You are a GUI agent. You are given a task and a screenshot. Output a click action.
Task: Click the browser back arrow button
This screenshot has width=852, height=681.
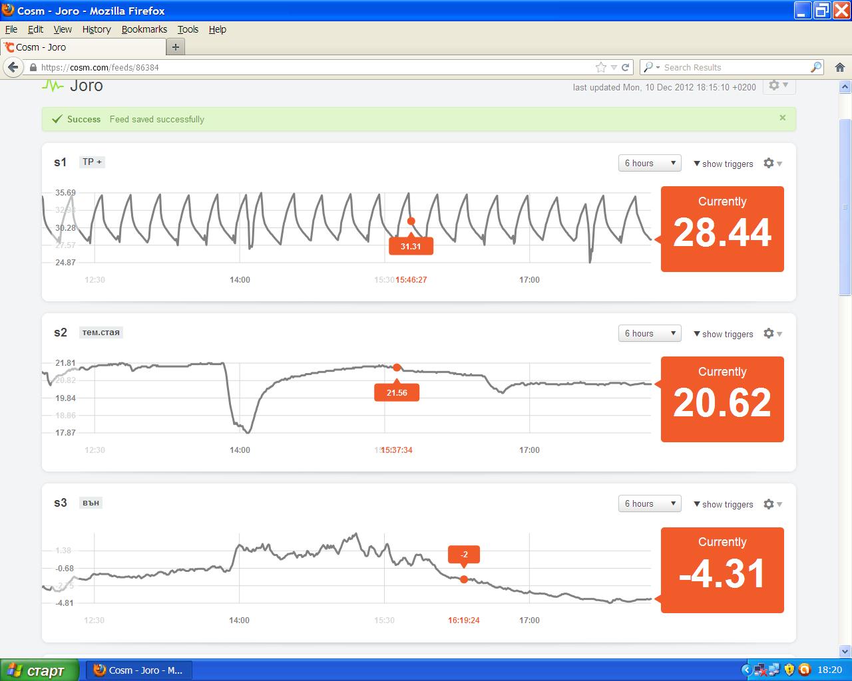tap(13, 67)
